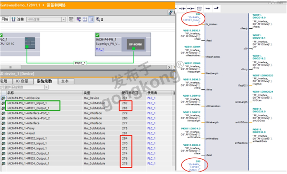This screenshot has width=287, height=174.
Task: Select the DP-NORM module of IACM-P4-PN_1
Action: (x=135, y=44)
